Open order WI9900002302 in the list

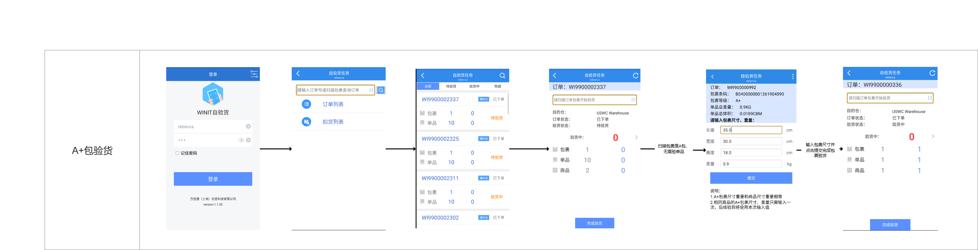(x=440, y=218)
